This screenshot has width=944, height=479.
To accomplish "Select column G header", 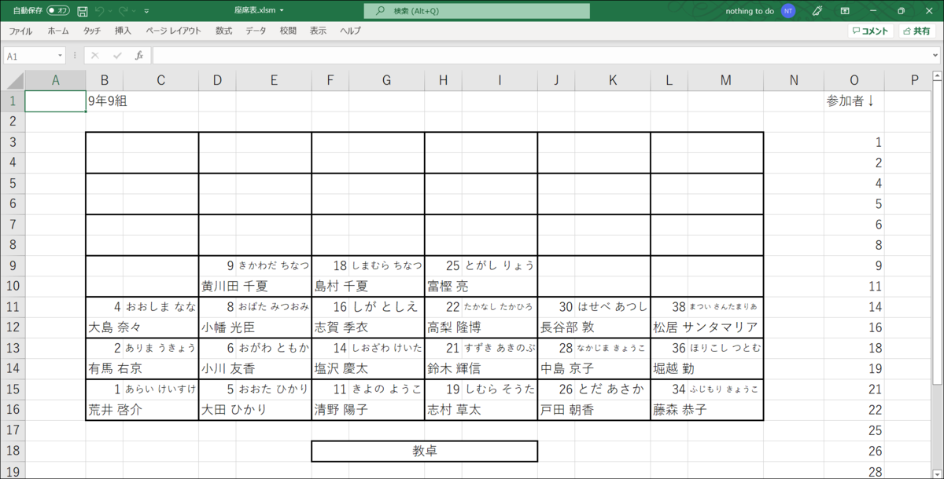I will click(x=386, y=80).
